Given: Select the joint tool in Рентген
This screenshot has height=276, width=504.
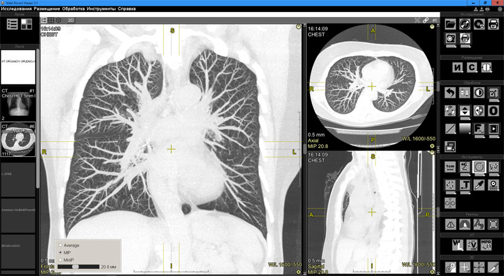Looking at the screenshot, I should point(479,224).
